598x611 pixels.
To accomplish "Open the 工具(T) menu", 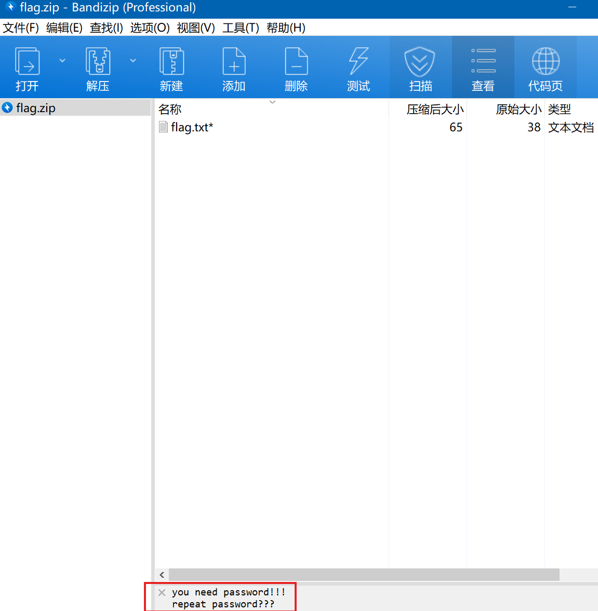I will click(241, 28).
